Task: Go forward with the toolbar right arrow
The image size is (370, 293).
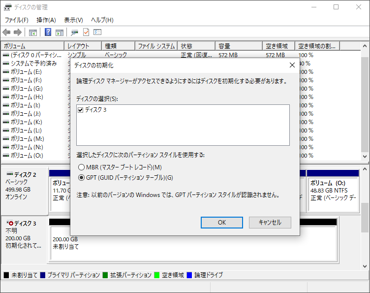Action: (x=18, y=32)
